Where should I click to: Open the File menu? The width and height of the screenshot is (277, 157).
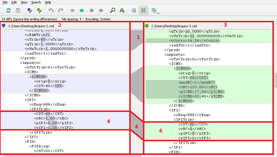click(5, 2)
